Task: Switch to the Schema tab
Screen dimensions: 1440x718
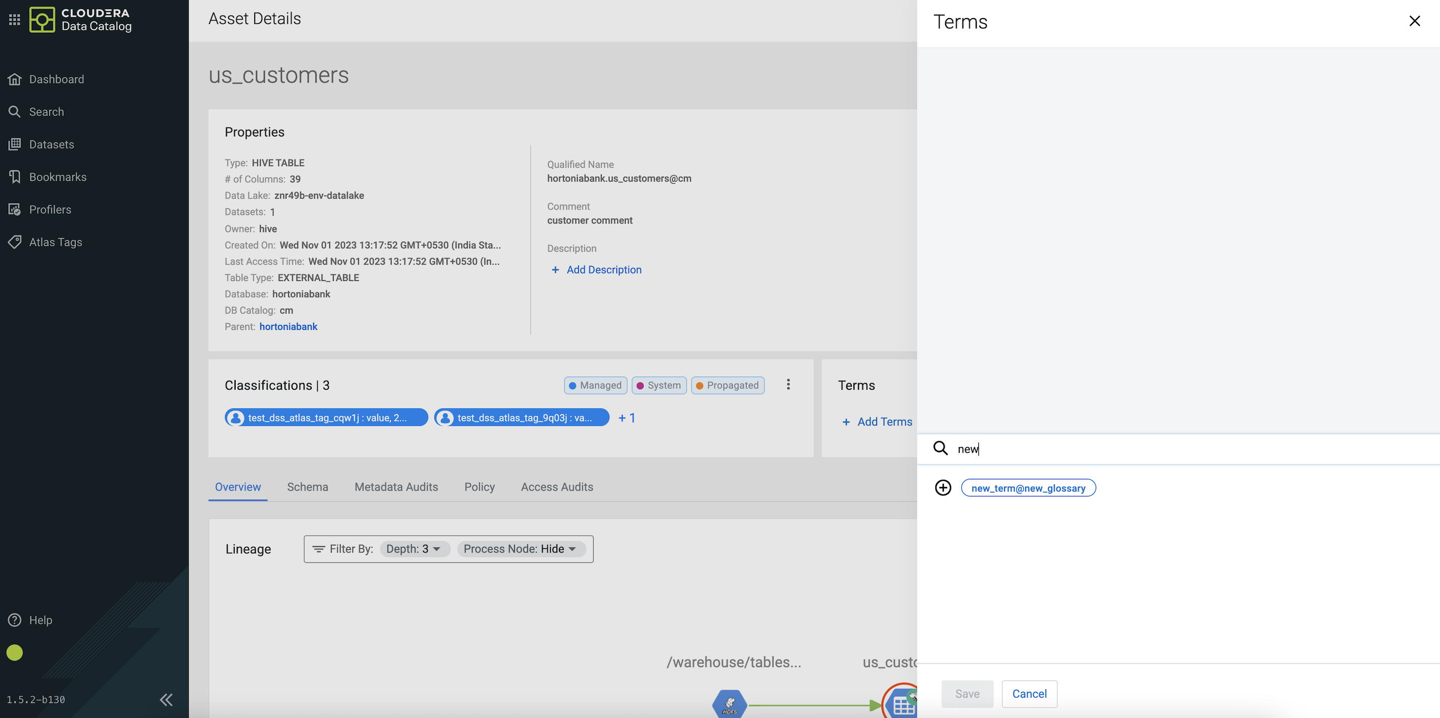Action: [x=308, y=487]
